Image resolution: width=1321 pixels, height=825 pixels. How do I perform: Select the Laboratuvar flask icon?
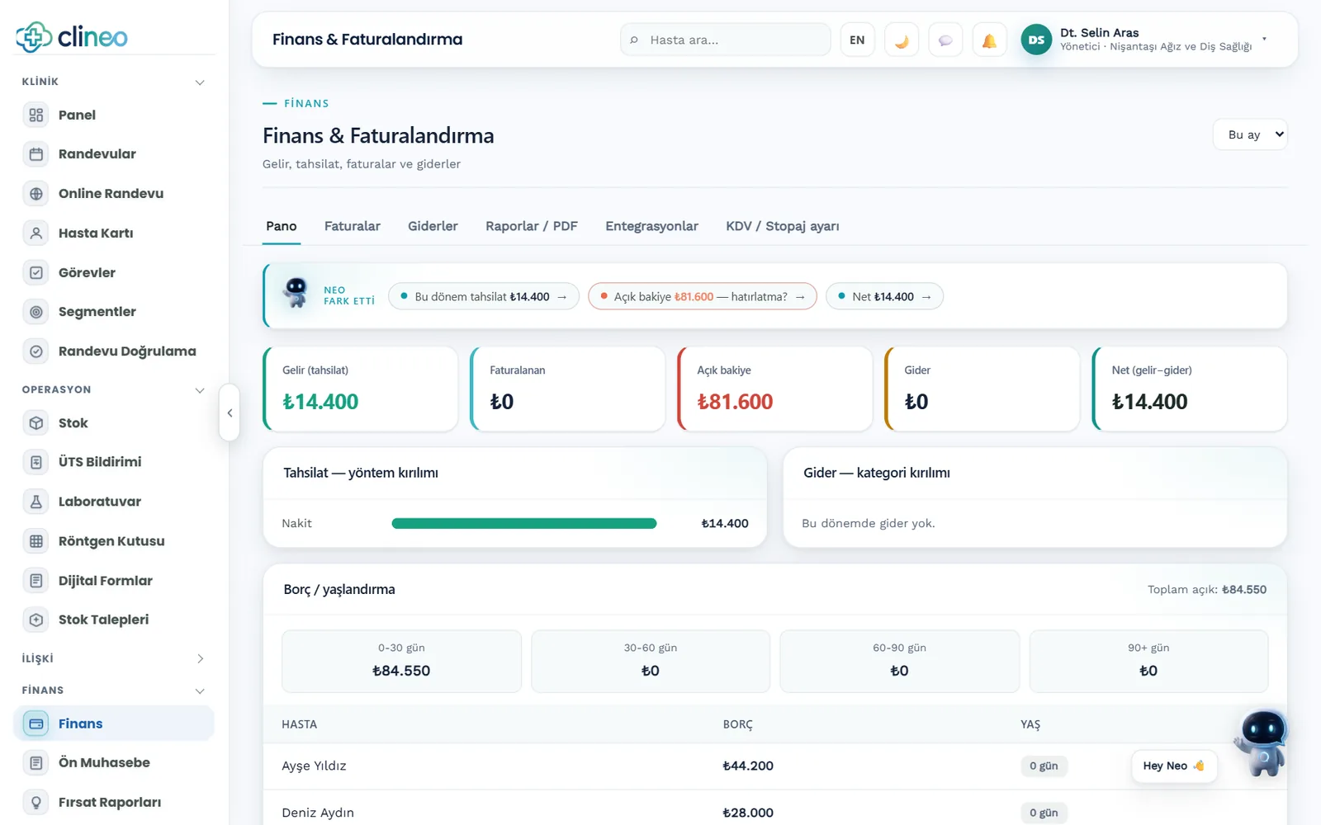pos(36,502)
